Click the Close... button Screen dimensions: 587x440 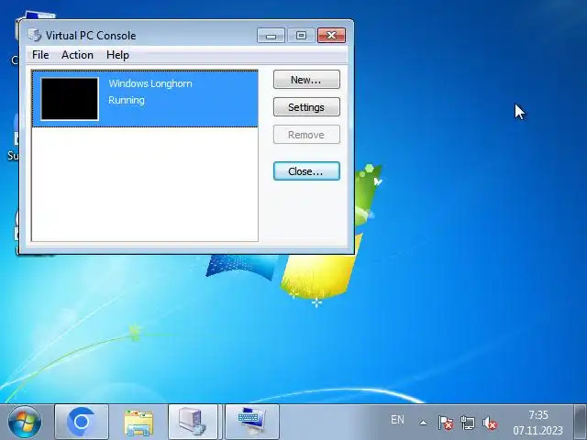click(x=306, y=171)
